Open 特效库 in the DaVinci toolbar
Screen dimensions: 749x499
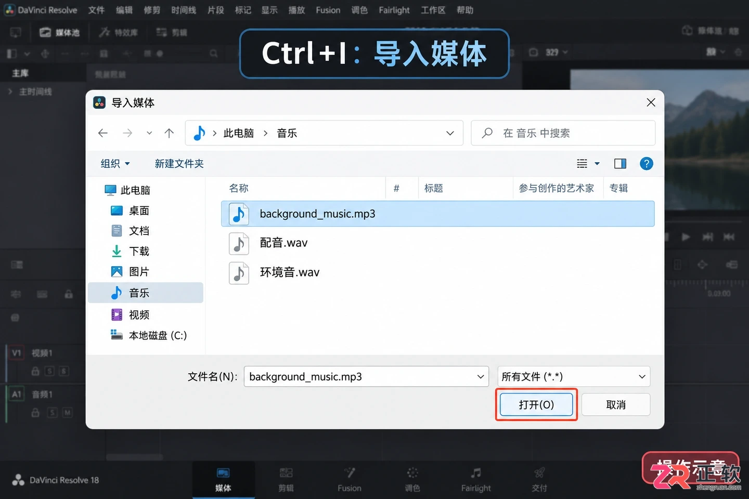click(x=119, y=33)
